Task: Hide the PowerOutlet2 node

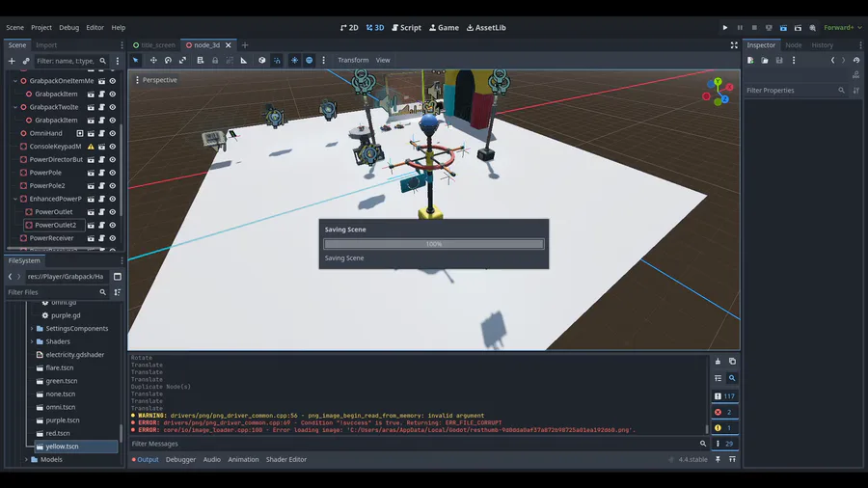Action: [113, 225]
